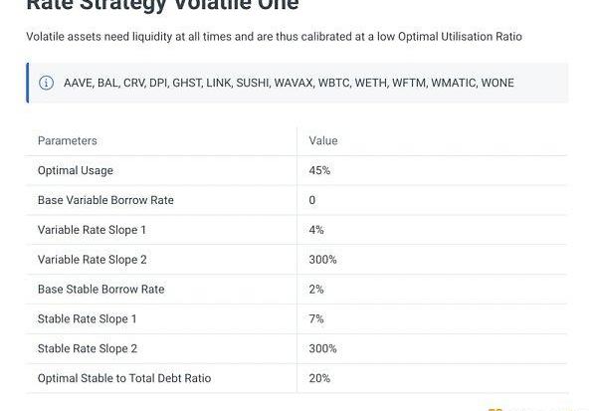This screenshot has height=411, width=597.
Task: Click the Variable Rate Slope 2 value 300%
Action: coord(322,260)
